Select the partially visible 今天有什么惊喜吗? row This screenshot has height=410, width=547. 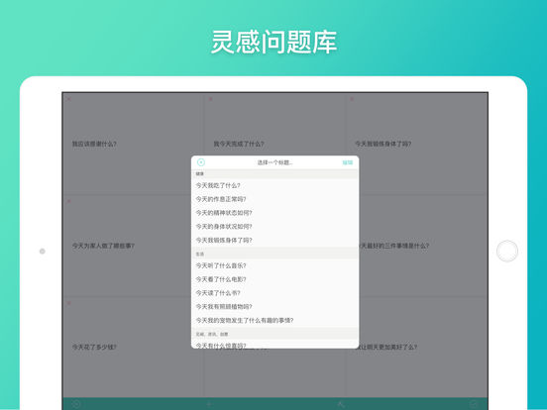(x=274, y=344)
